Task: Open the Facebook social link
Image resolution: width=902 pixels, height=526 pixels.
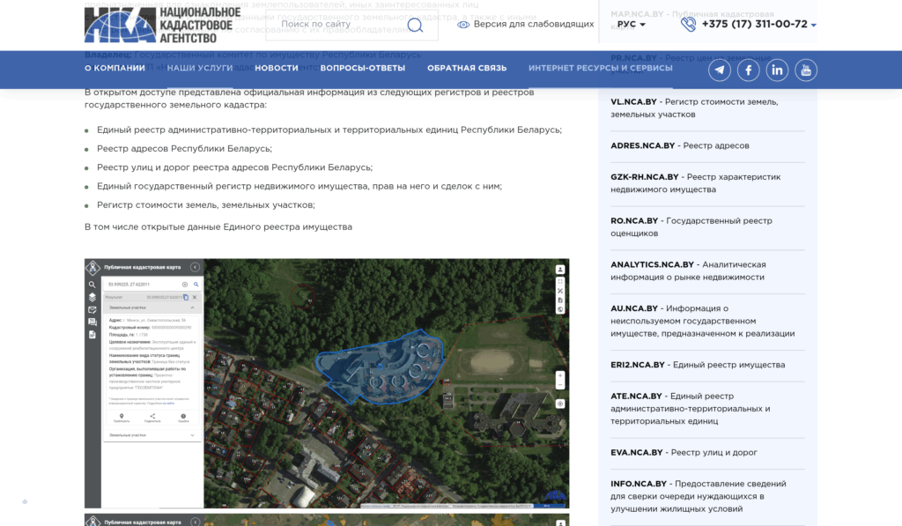Action: pos(749,70)
